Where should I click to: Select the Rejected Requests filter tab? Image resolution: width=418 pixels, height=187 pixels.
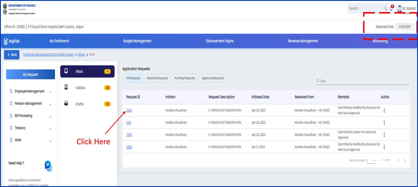157,78
